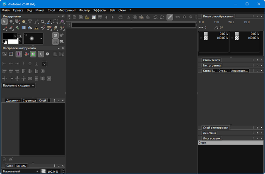Click the white background color swatch
The height and width of the screenshot is (174, 265).
coord(13,41)
